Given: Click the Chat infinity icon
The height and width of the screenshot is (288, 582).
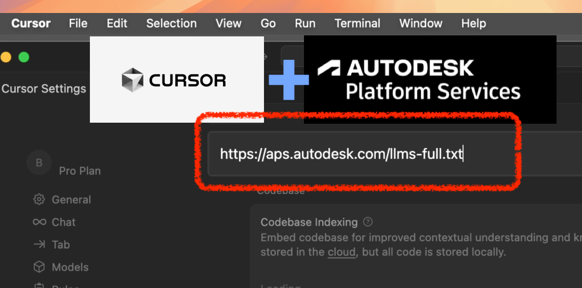Looking at the screenshot, I should click(39, 222).
